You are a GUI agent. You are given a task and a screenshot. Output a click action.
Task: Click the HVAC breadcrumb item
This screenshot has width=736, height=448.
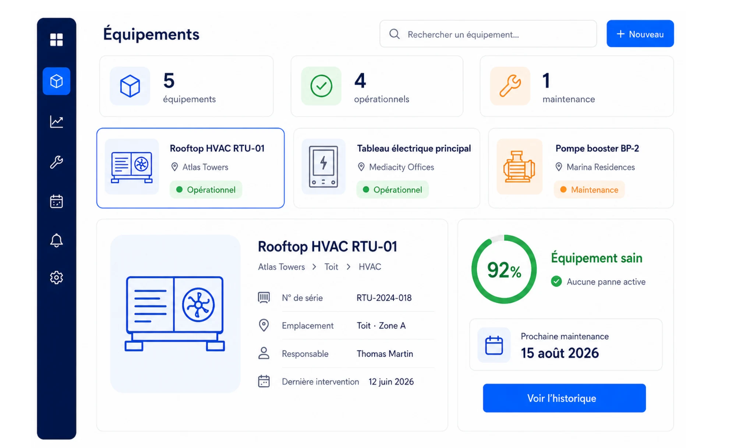pos(370,267)
